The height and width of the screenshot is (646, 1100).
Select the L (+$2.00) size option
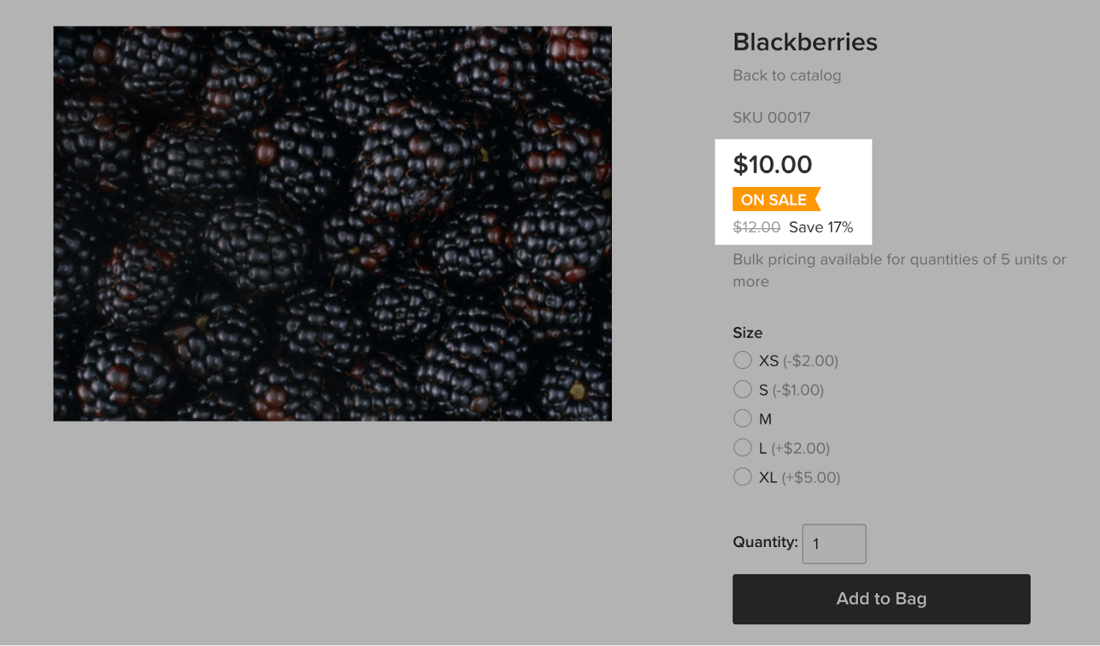[x=742, y=447]
